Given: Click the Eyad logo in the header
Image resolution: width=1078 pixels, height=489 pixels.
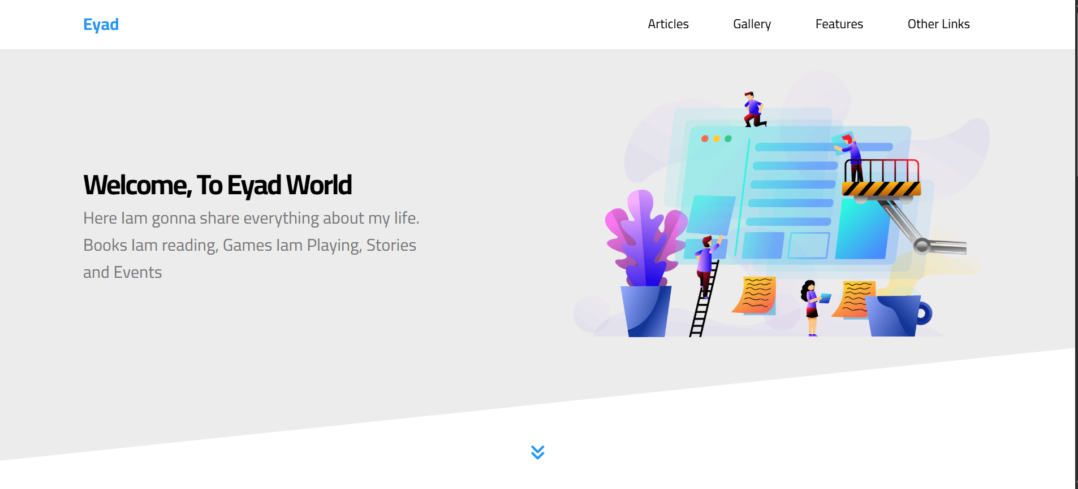Looking at the screenshot, I should (101, 24).
